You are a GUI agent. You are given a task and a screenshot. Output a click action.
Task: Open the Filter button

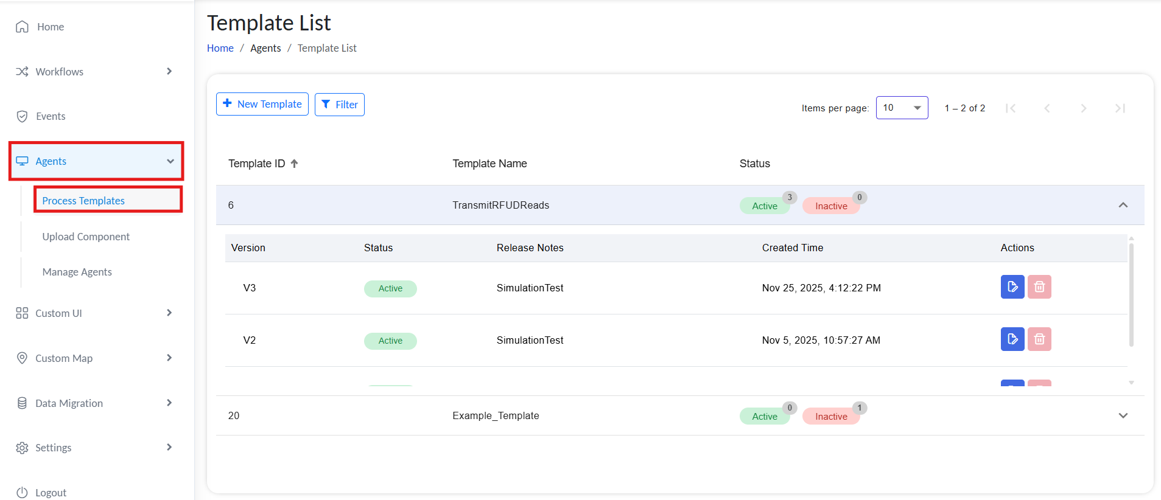[x=340, y=105]
